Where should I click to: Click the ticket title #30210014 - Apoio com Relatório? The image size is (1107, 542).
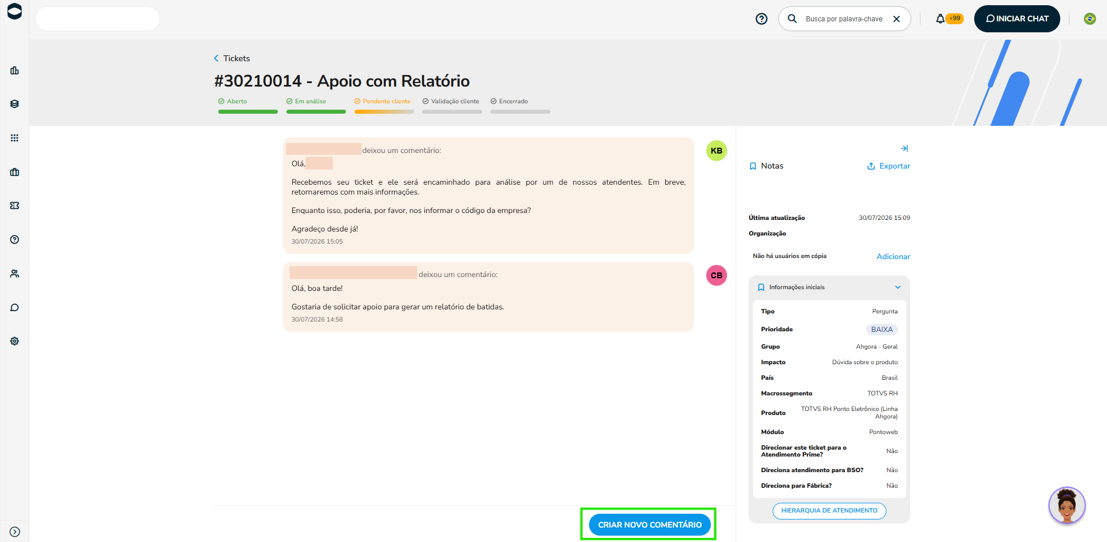coord(342,81)
